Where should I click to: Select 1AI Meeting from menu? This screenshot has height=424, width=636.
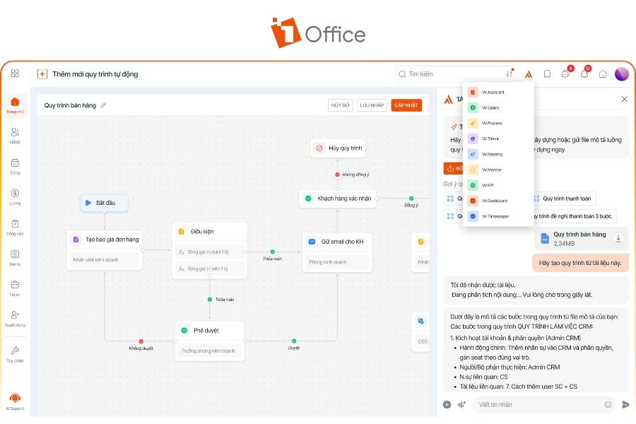tap(498, 154)
